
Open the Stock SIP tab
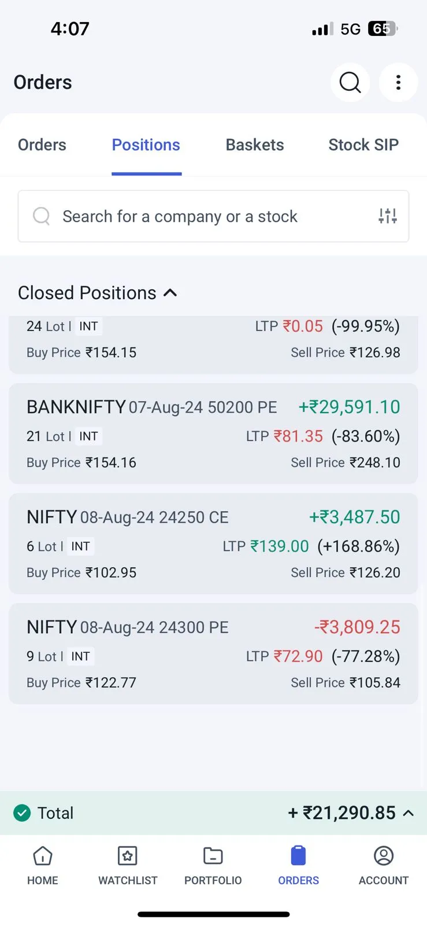pyautogui.click(x=363, y=145)
